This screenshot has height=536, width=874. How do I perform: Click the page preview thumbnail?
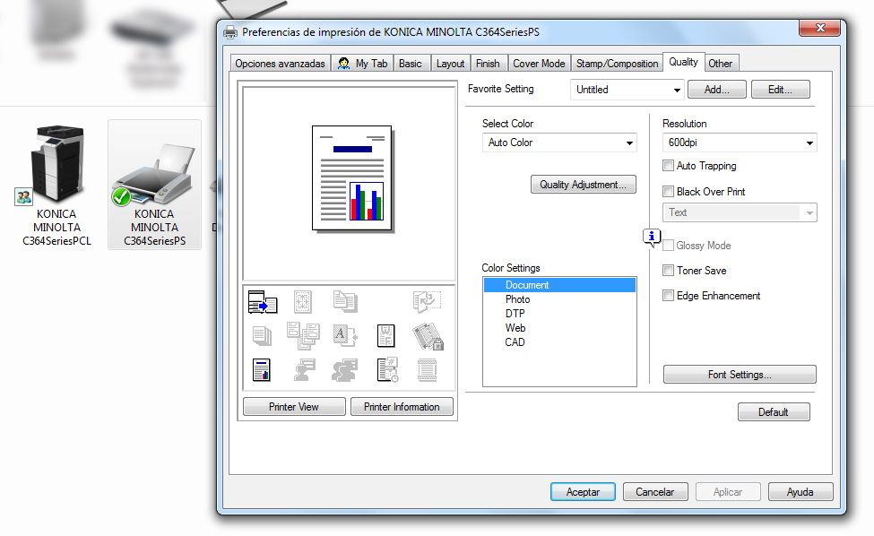coord(351,177)
